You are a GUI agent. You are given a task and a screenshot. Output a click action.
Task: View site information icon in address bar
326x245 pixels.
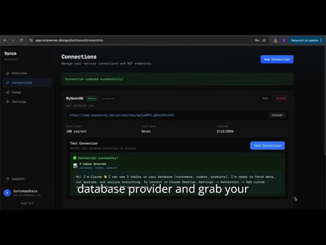point(31,40)
